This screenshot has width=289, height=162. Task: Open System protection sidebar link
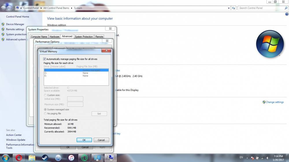[x=16, y=34]
